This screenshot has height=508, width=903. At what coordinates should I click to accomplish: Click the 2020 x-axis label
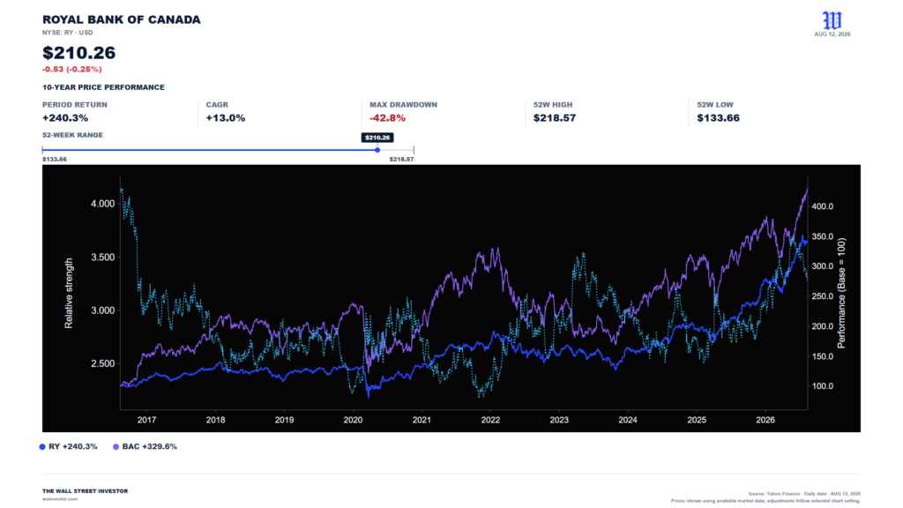coord(353,421)
